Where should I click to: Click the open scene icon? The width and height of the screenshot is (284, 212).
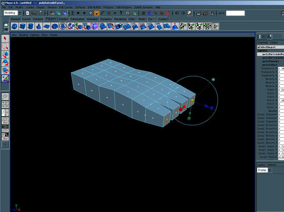[34, 13]
